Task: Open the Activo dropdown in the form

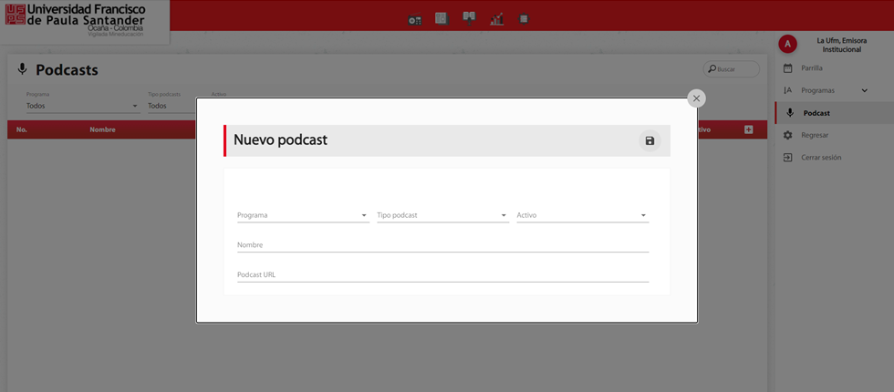Action: click(x=582, y=215)
